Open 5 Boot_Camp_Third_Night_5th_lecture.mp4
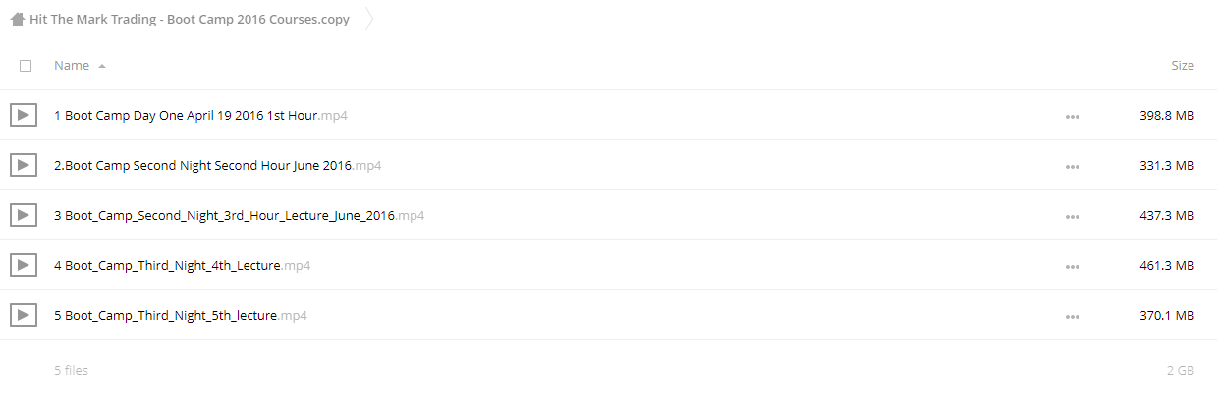Image resolution: width=1217 pixels, height=416 pixels. click(x=181, y=315)
